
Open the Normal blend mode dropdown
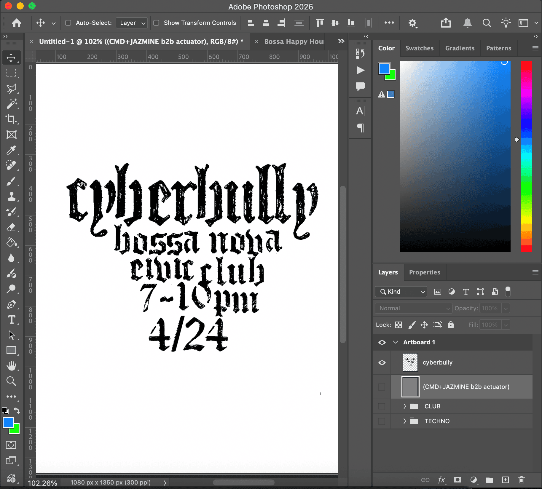pos(414,308)
